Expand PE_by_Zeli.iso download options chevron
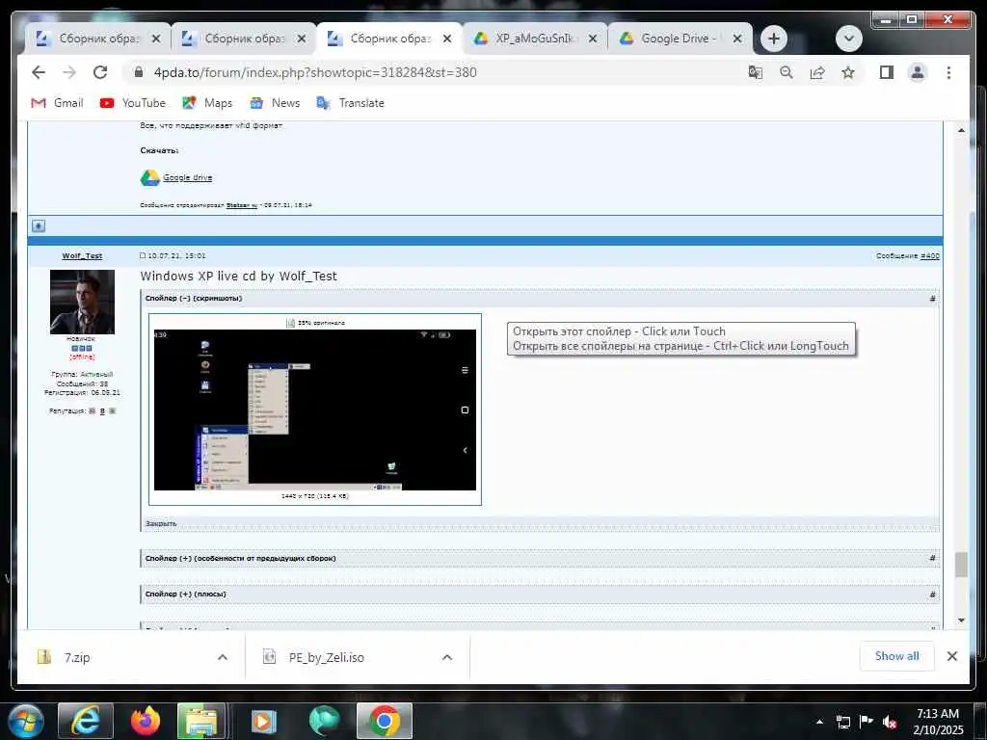Image resolution: width=987 pixels, height=740 pixels. coord(447,657)
